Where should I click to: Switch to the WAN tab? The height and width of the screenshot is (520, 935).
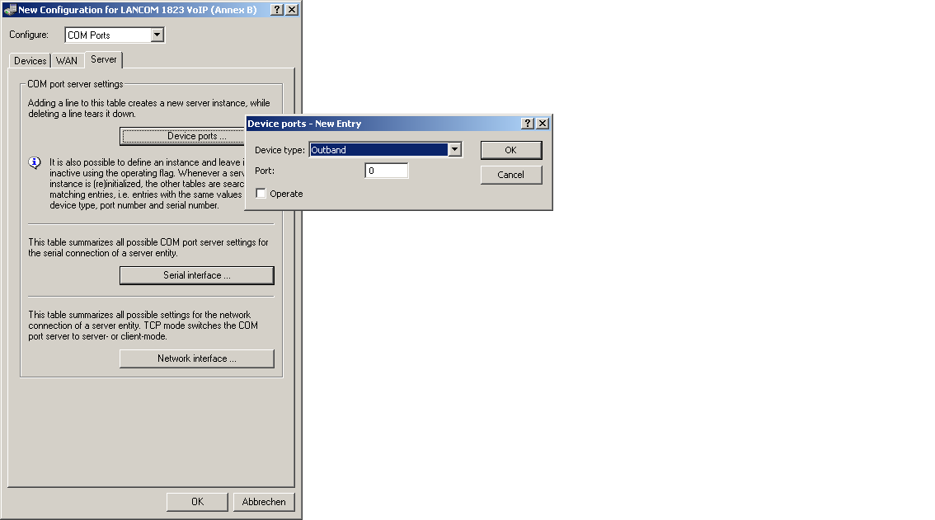[x=67, y=61]
